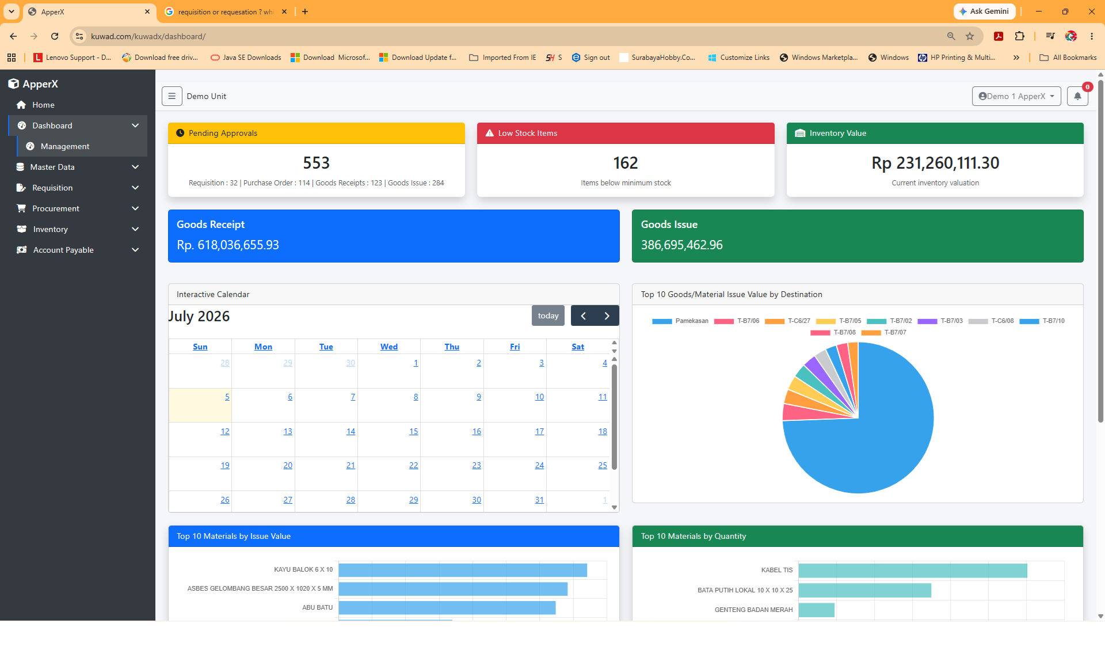The height and width of the screenshot is (654, 1105).
Task: Open the July 31 calendar date link
Action: 539,500
